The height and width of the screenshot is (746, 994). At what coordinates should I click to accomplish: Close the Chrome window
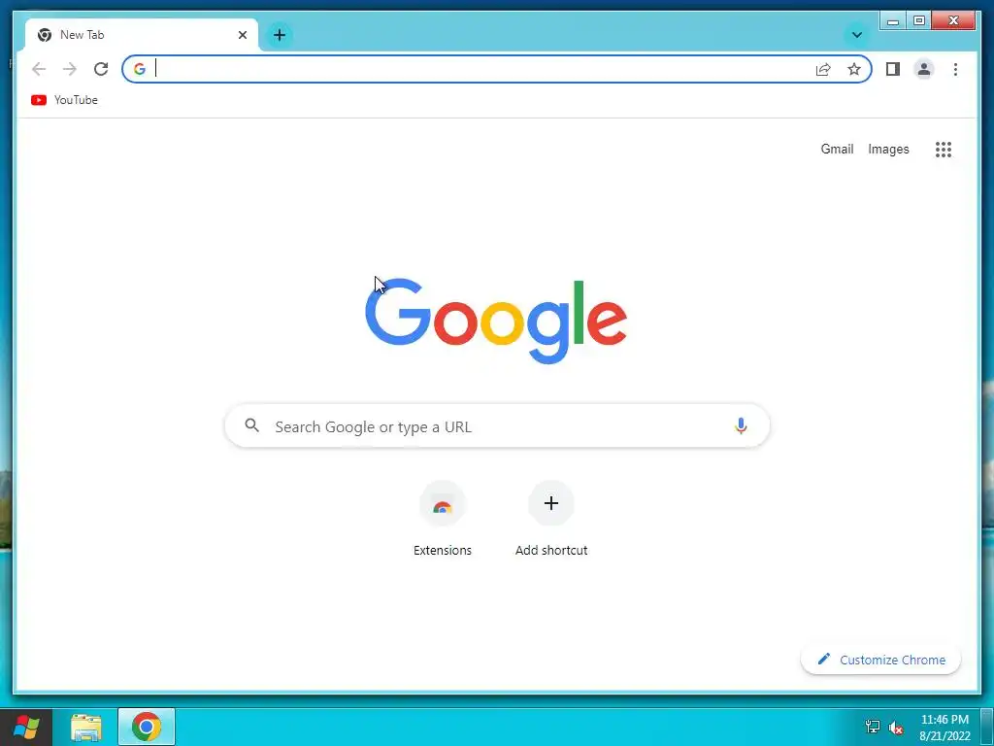tap(953, 21)
